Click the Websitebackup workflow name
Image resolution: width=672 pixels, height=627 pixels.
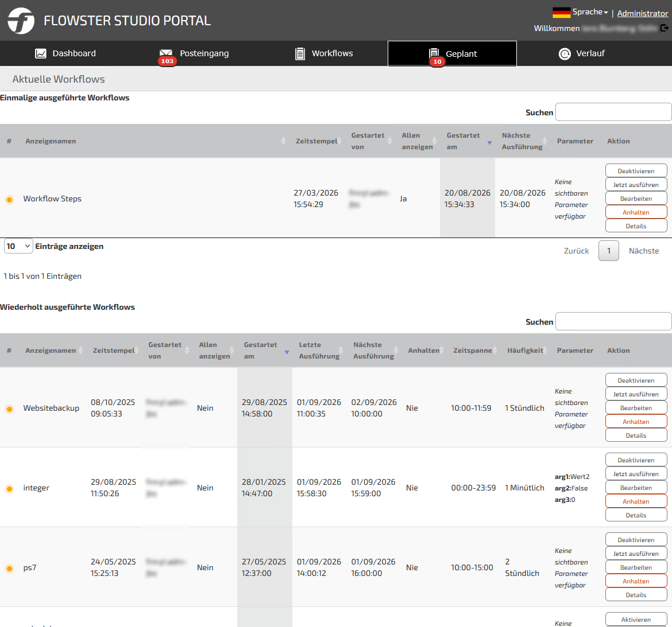coord(51,408)
